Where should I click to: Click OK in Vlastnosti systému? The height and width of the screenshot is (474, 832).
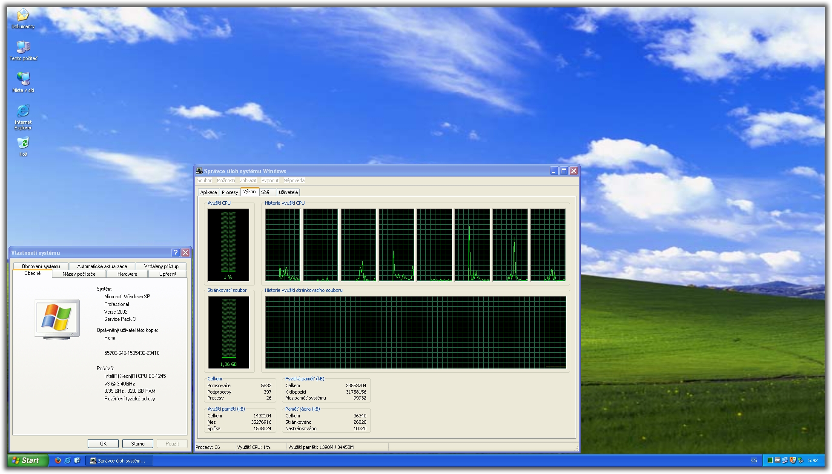pyautogui.click(x=103, y=443)
